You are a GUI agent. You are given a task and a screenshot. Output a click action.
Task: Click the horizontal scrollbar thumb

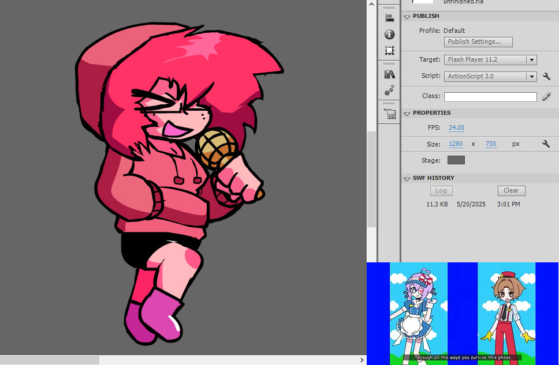50,360
